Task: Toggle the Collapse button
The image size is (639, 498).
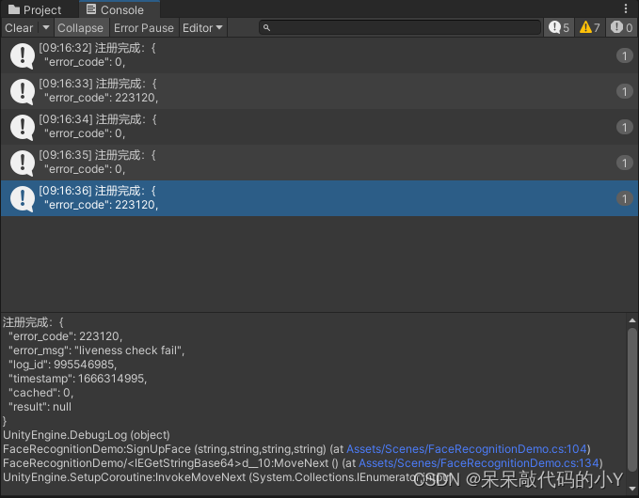Action: point(80,28)
